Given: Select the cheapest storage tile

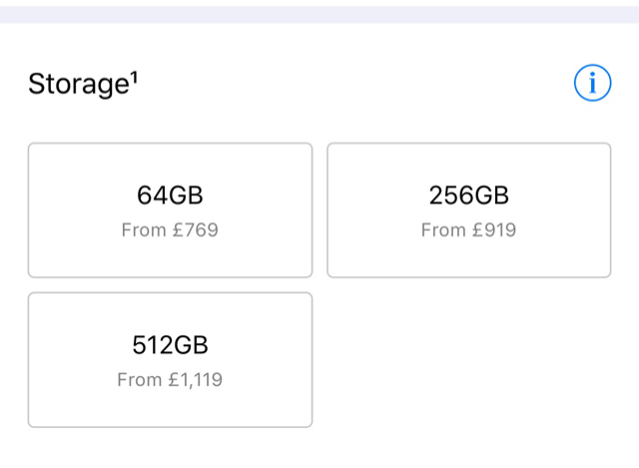Looking at the screenshot, I should pos(170,210).
